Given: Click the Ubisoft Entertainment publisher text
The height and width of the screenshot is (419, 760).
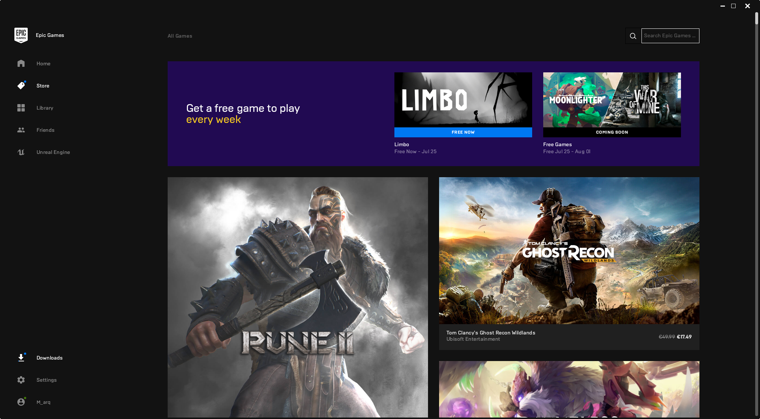Looking at the screenshot, I should [x=473, y=339].
